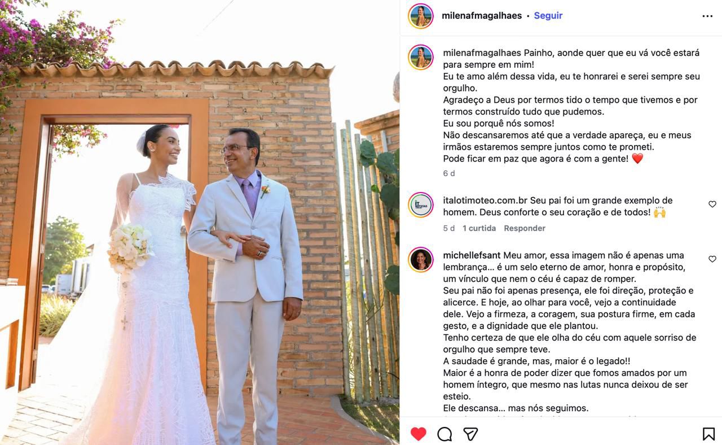The image size is (722, 445).
Task: Click the Seguir follow button
Action: [x=548, y=16]
